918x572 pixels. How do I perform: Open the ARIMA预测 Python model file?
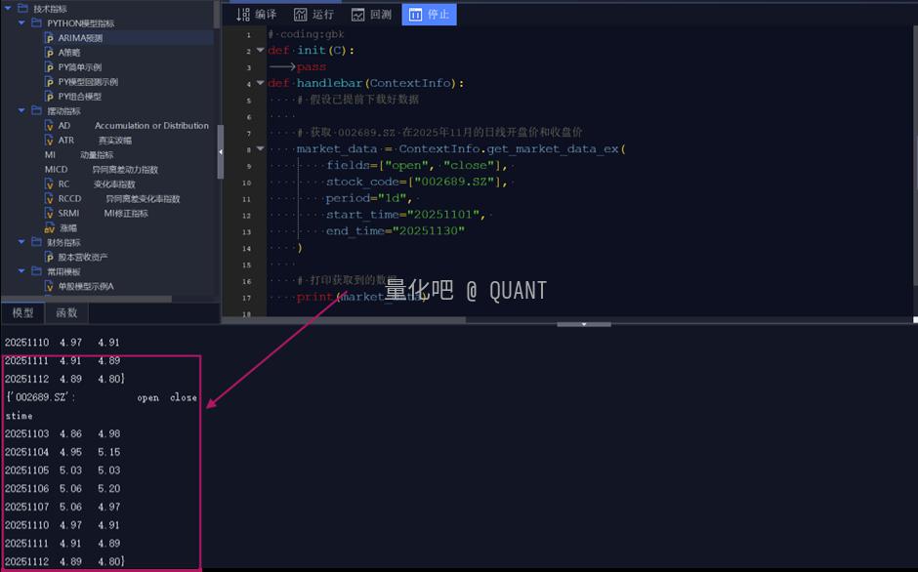[80, 38]
